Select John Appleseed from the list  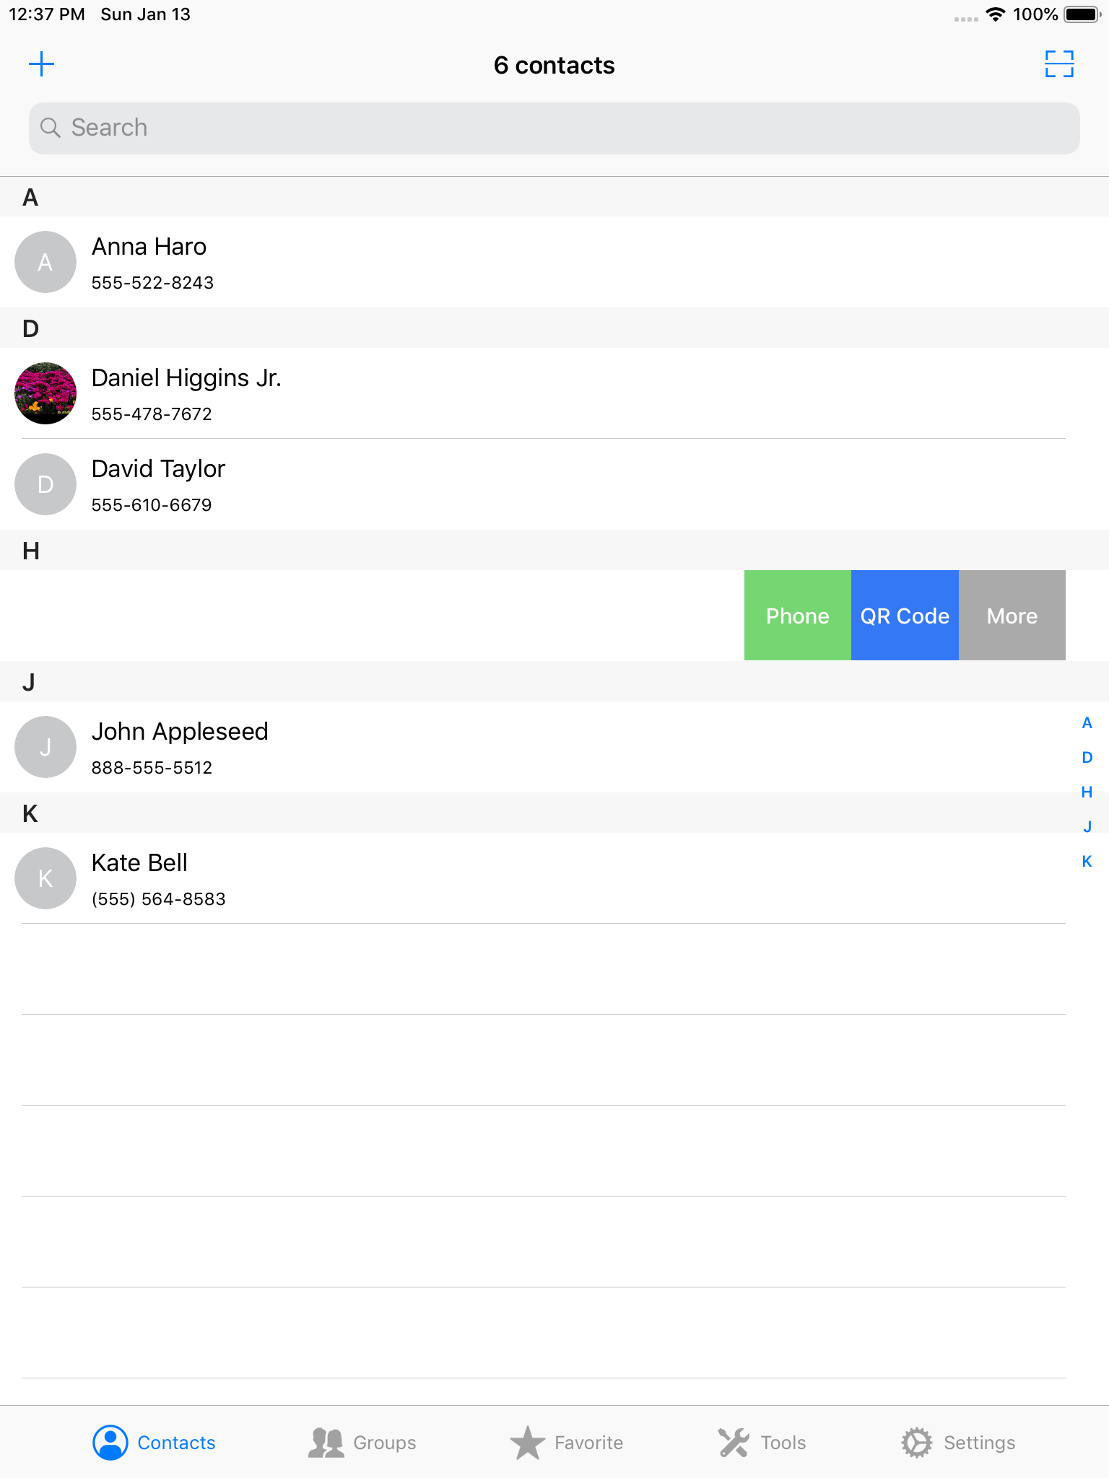[289, 747]
